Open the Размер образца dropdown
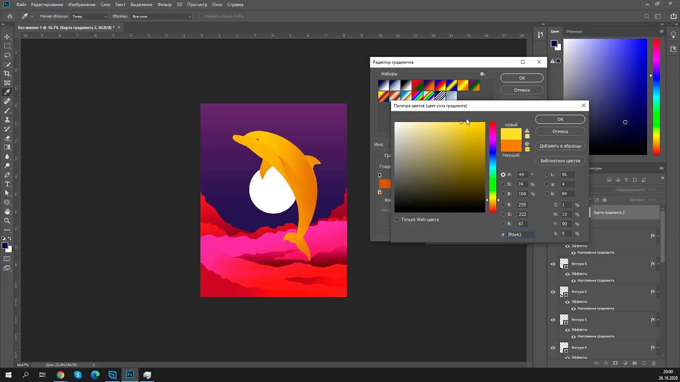Screen dimensions: 680x382 pyautogui.click(x=89, y=16)
